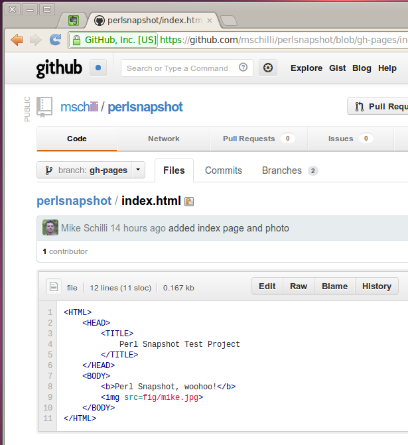Click line number 1 in code
The width and height of the screenshot is (408, 445).
pyautogui.click(x=50, y=312)
